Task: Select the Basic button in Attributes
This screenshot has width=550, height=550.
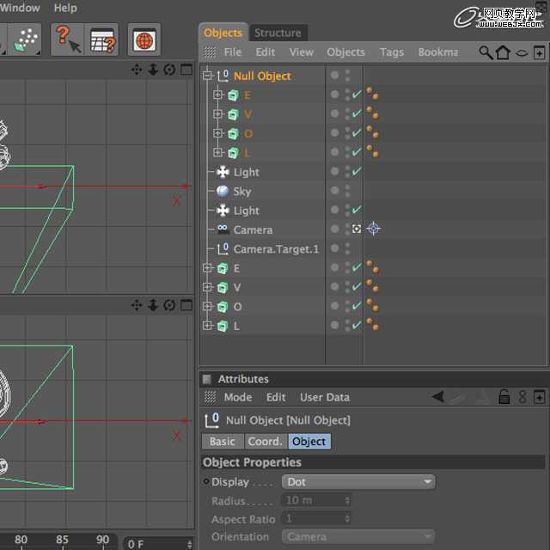Action: (222, 441)
